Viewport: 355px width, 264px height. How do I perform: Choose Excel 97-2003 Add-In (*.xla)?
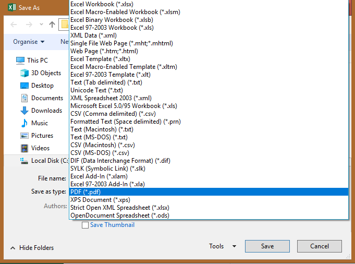(209, 184)
